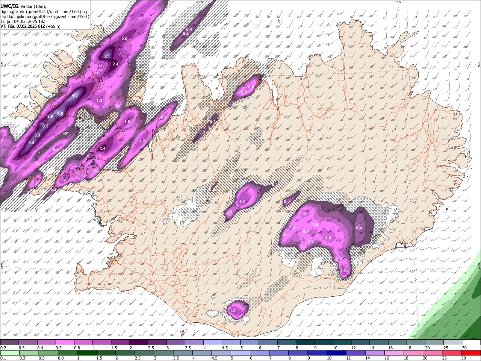The width and height of the screenshot is (481, 361).
Task: Click the 'rigning/skúrir' legend description line
Action: 44,11
